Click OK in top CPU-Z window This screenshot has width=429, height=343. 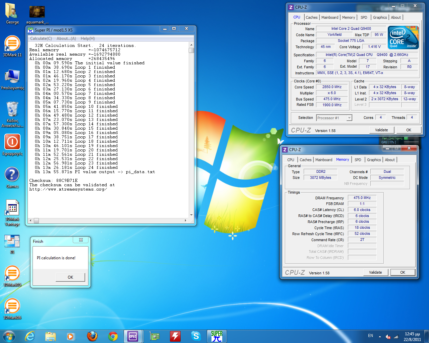click(x=409, y=130)
